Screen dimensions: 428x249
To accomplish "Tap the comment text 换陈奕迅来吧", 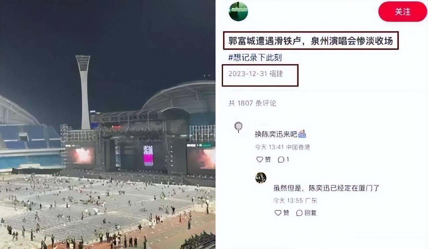I will click(x=276, y=134).
